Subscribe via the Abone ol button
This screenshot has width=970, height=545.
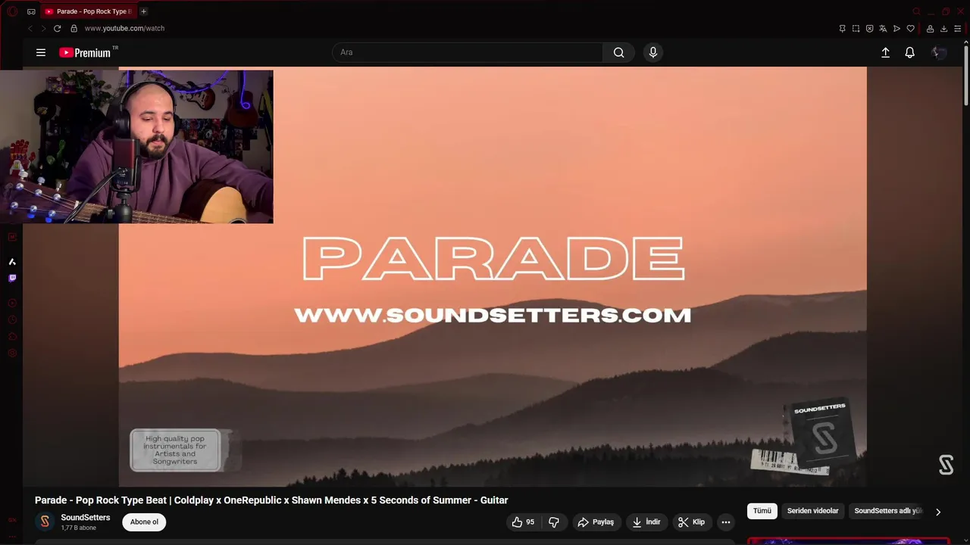coord(144,522)
